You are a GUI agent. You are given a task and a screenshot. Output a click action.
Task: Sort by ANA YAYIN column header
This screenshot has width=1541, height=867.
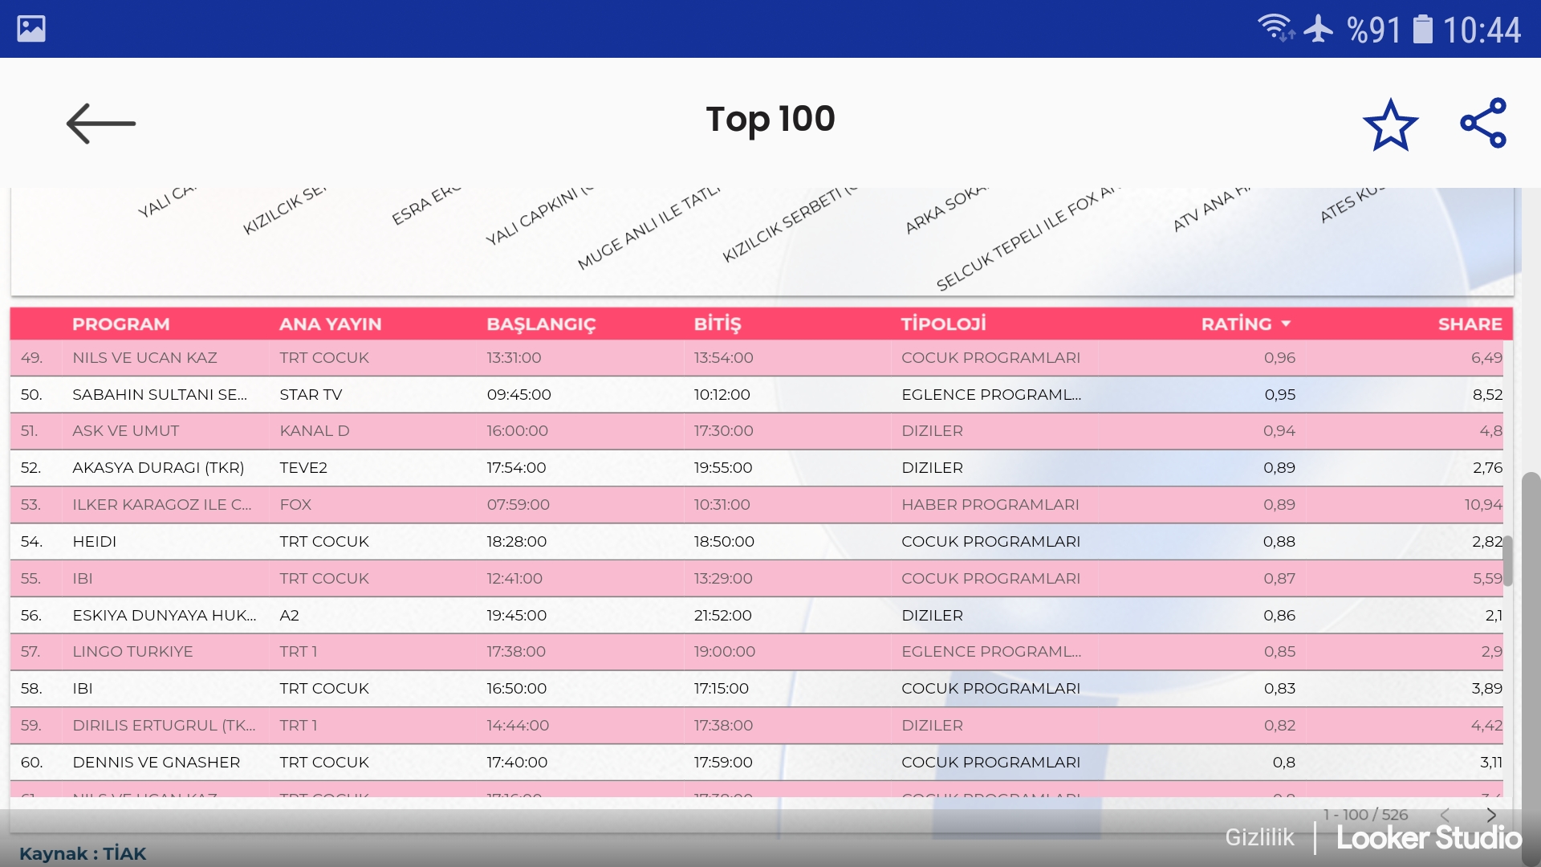(330, 324)
